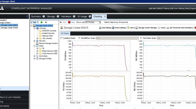
Task: Click the Volumes icon in the tree
Action: coord(37,28)
